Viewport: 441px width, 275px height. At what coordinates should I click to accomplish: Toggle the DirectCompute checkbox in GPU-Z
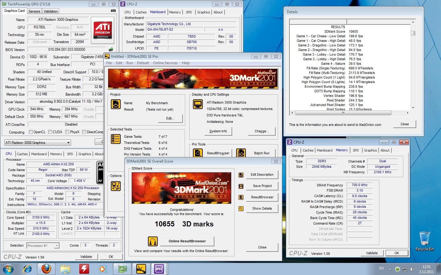(x=84, y=132)
